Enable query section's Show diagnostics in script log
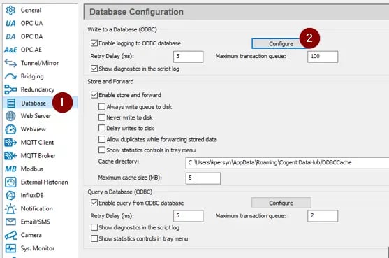The width and height of the screenshot is (389, 258). (94, 227)
